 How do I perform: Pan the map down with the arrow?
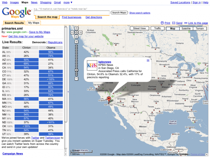[76, 37]
